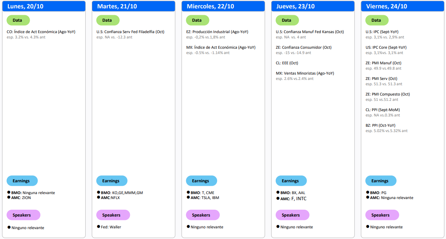
Task: Select the Confianza Serv Fed Filadelfia entry
Action: tap(130, 32)
